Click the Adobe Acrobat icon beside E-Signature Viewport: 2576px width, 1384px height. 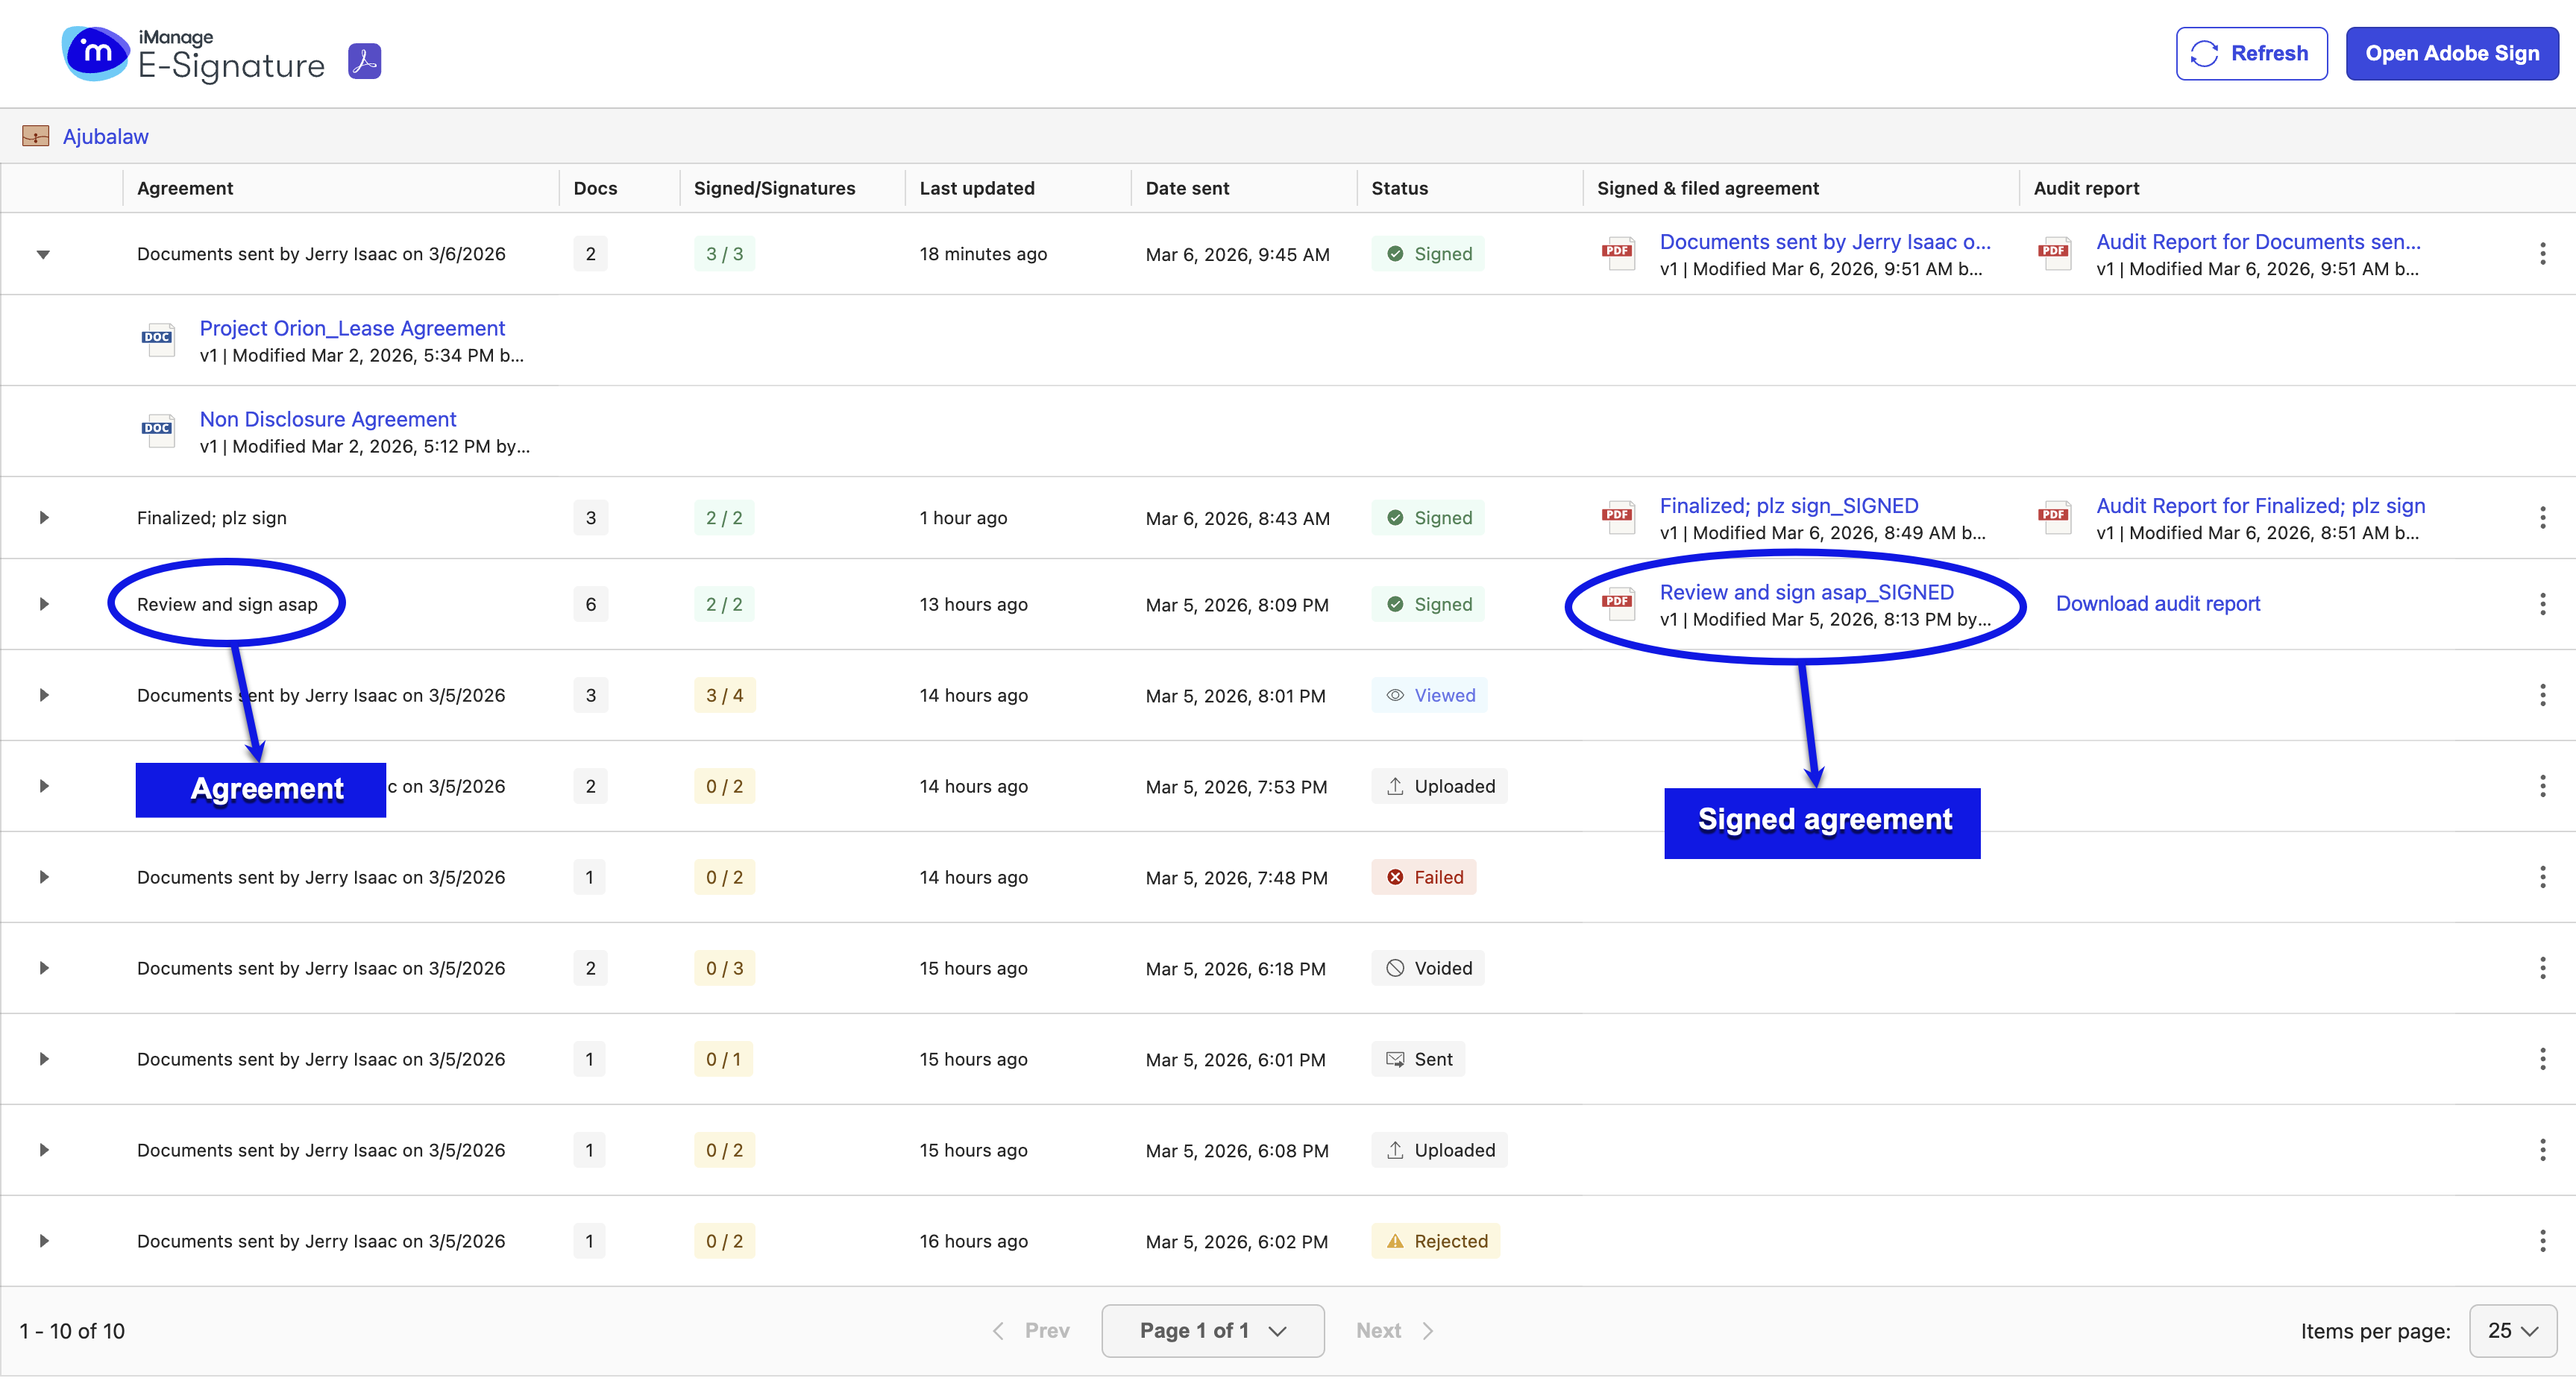click(x=364, y=61)
